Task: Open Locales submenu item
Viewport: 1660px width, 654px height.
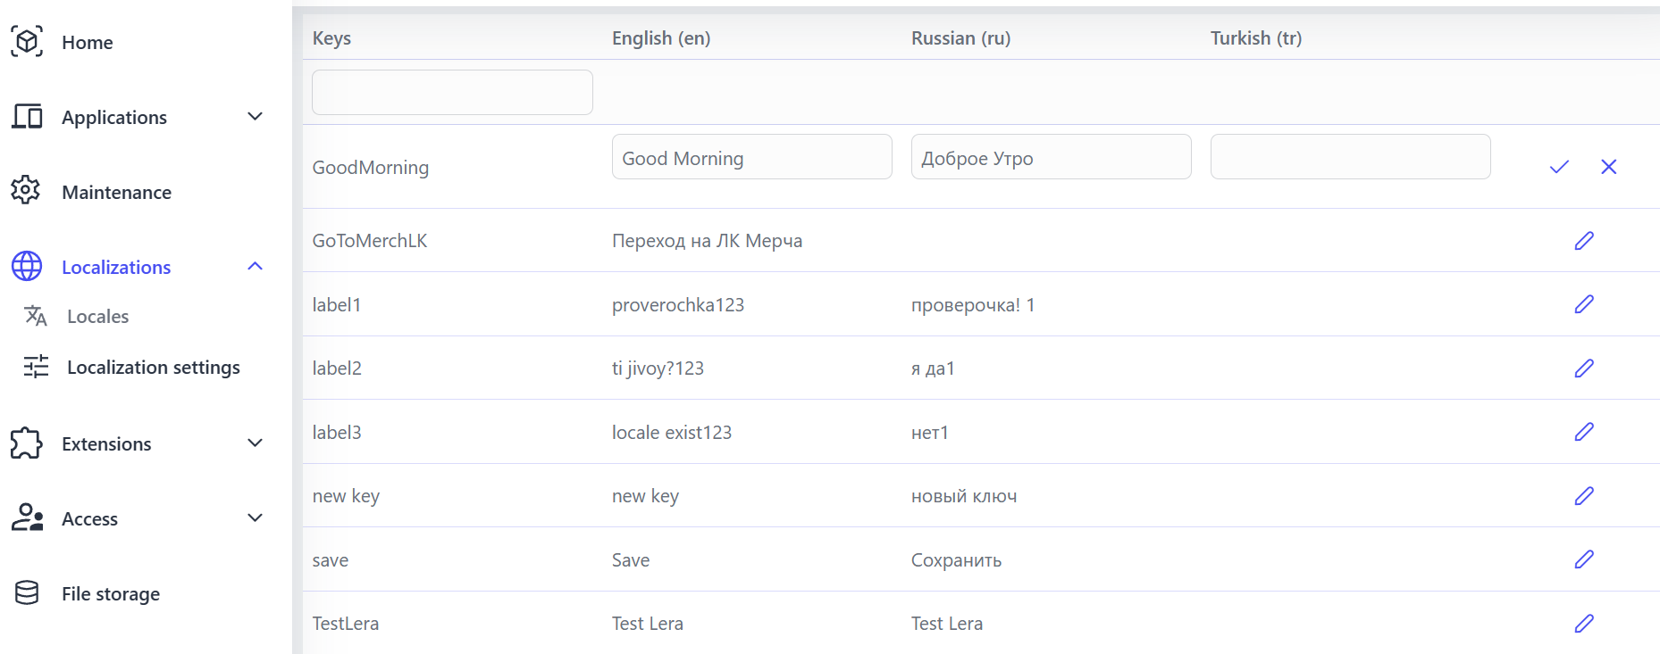Action: pos(97,317)
